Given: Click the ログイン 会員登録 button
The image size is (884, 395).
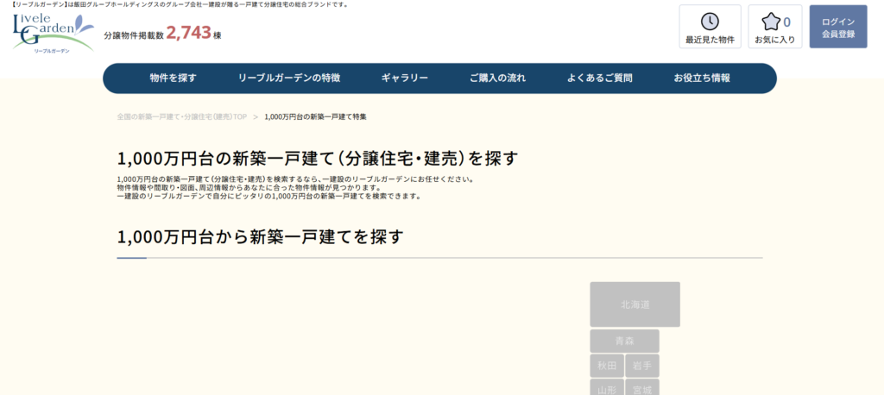Looking at the screenshot, I should pos(837,27).
